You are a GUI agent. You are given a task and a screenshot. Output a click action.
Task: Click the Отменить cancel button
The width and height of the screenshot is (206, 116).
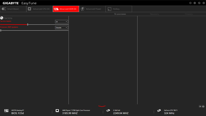pyautogui.click(x=189, y=14)
